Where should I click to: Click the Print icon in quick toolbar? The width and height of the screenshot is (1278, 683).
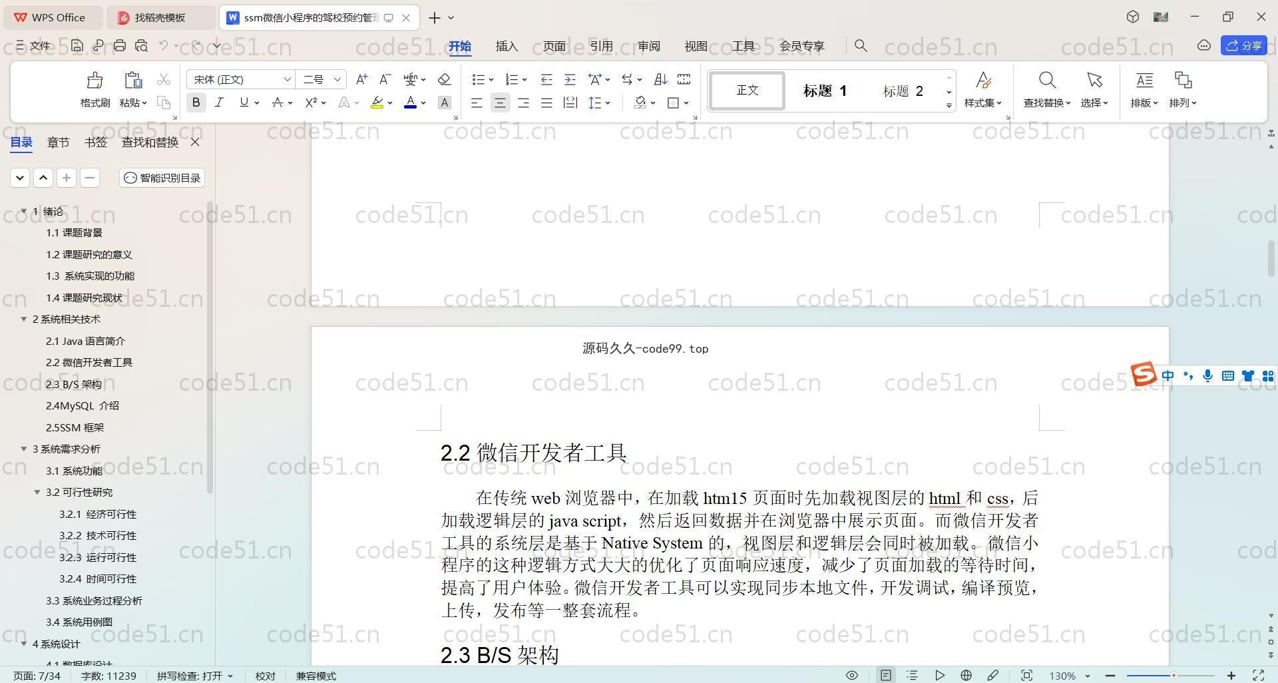pos(120,45)
